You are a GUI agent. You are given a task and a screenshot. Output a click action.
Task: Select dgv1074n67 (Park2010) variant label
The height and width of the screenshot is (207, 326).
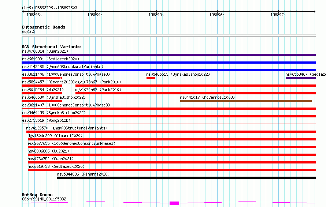(x=98, y=90)
